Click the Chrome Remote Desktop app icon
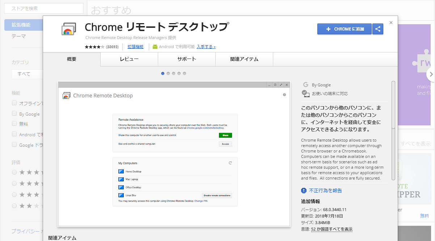The image size is (435, 241). point(68,29)
